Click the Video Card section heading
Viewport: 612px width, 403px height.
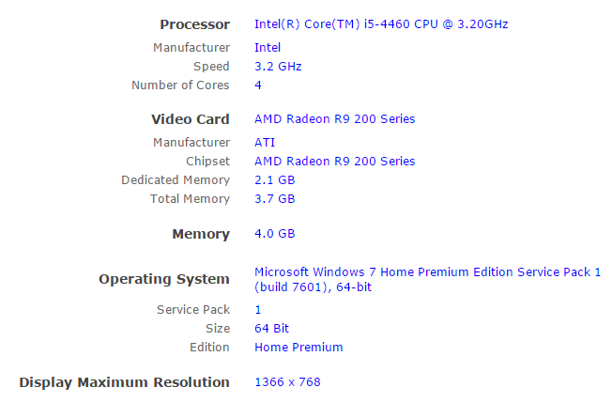[190, 119]
